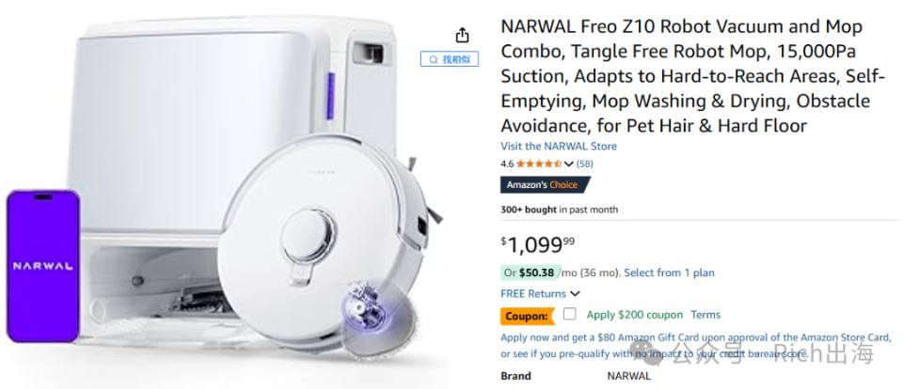Click the magnifier 找相似 find-similar button
The height and width of the screenshot is (389, 903).
coord(450,58)
